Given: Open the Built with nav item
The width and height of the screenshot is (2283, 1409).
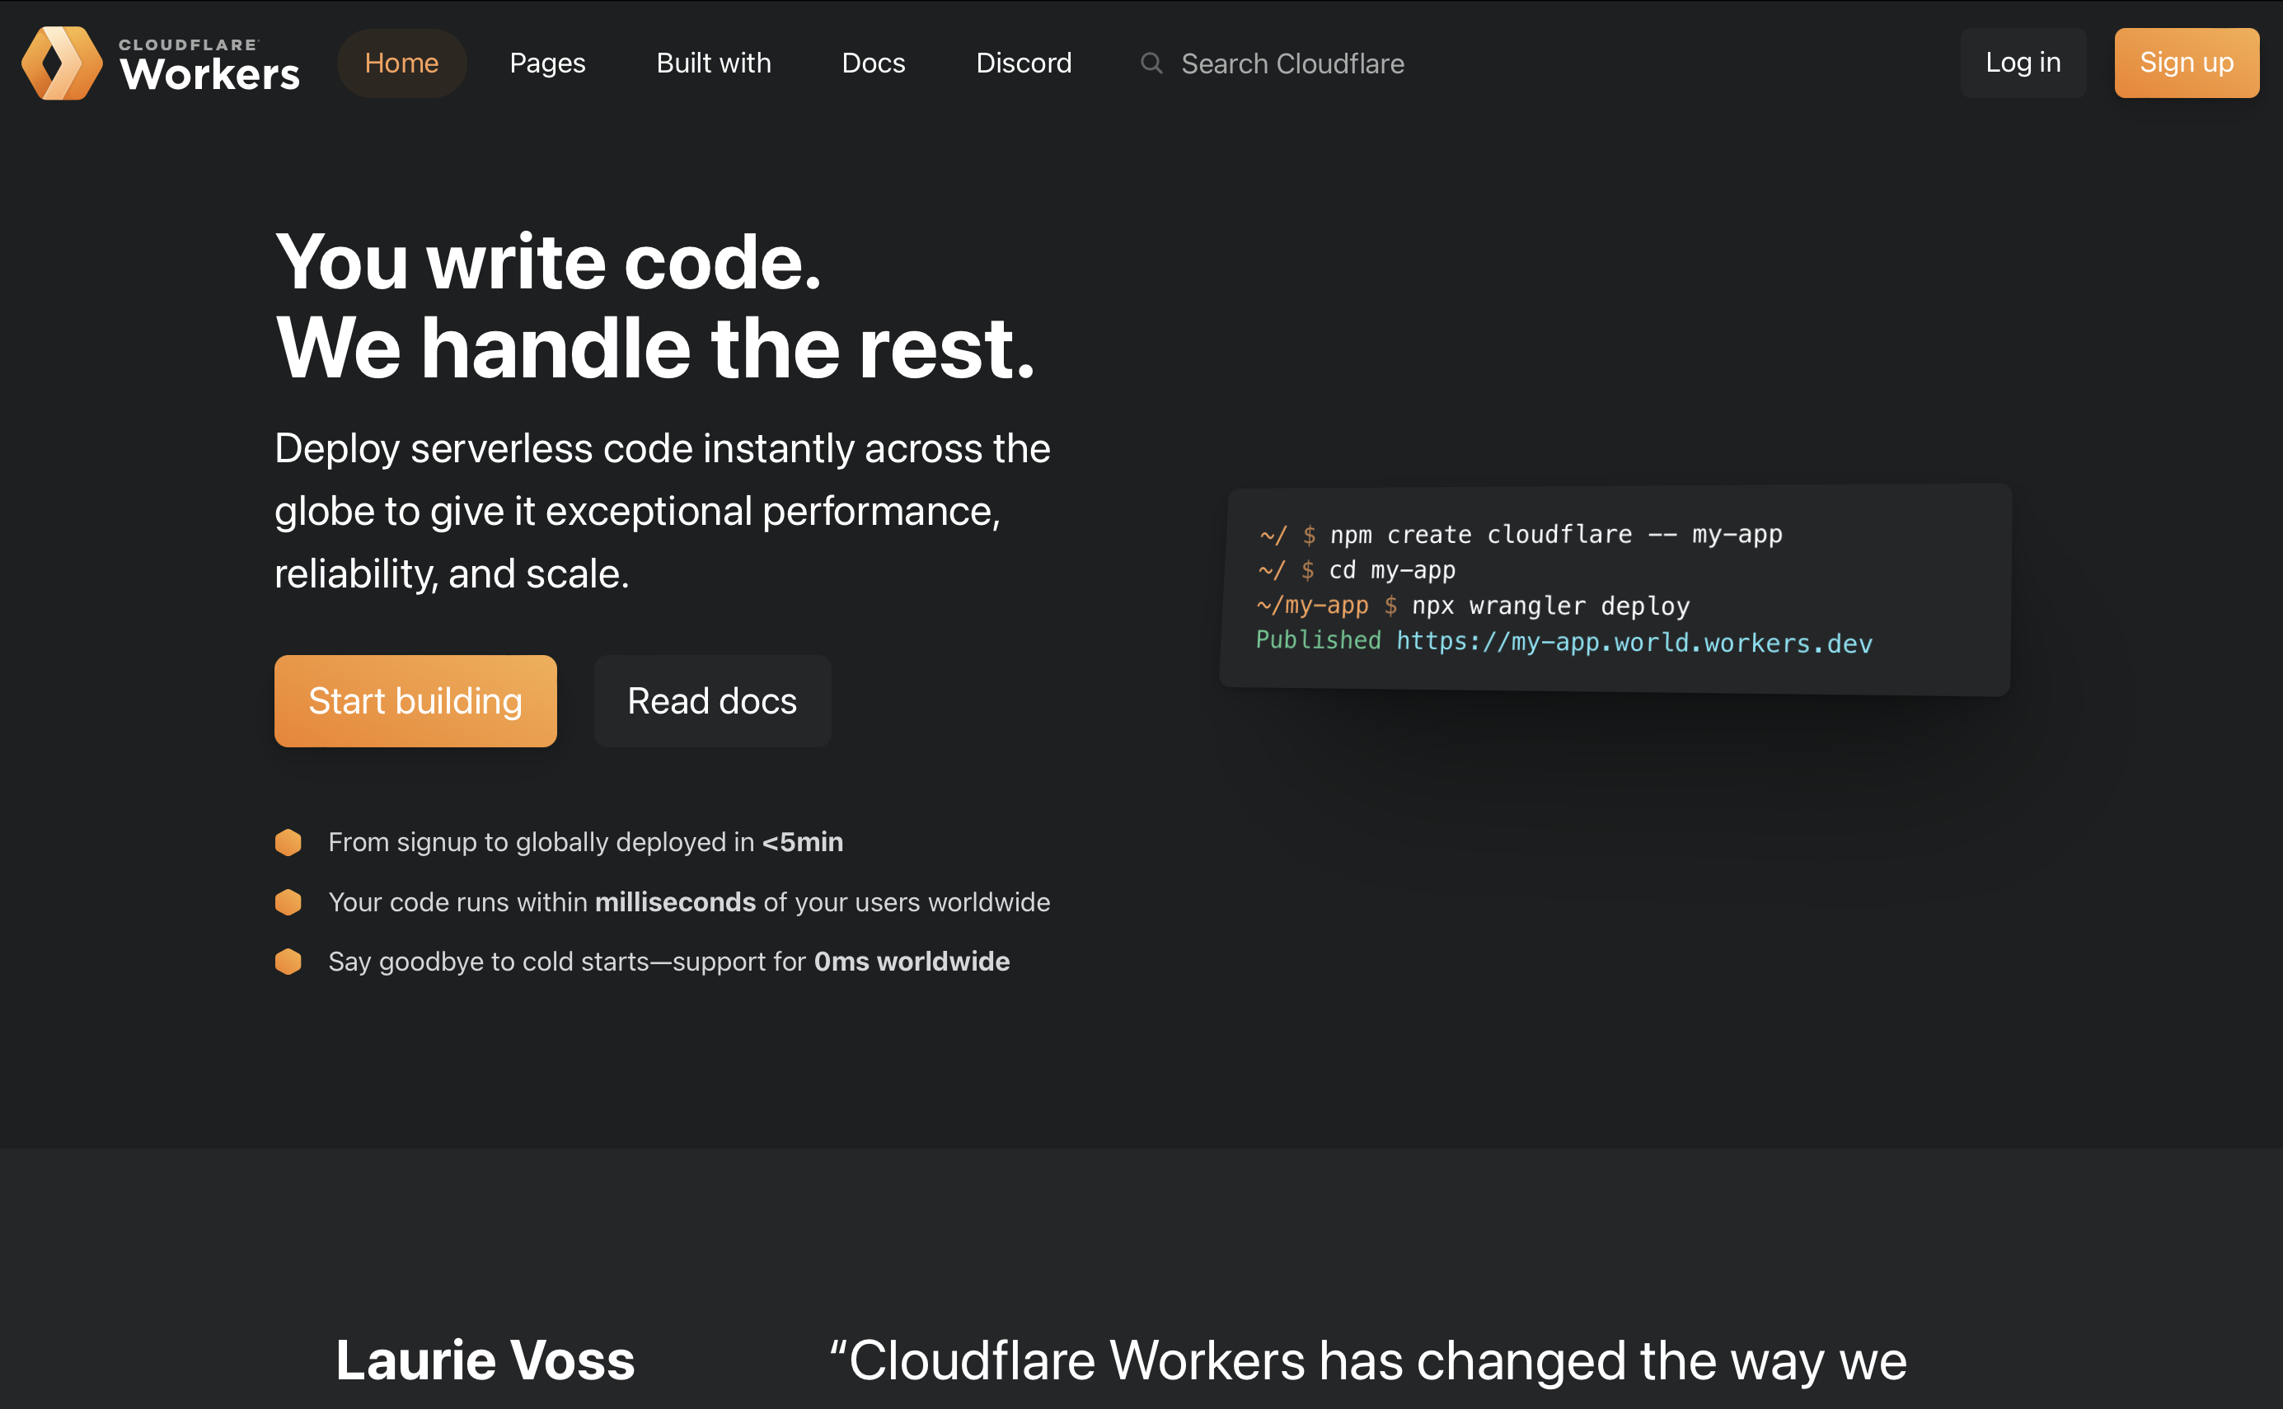Looking at the screenshot, I should [714, 63].
